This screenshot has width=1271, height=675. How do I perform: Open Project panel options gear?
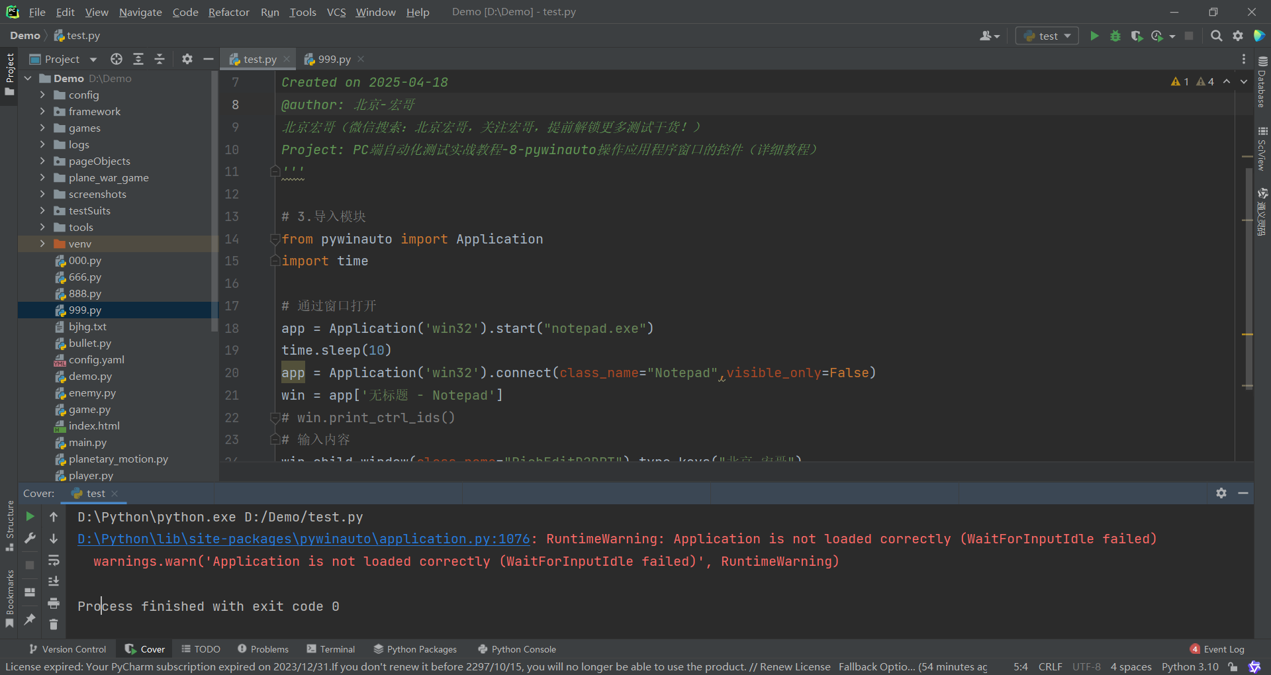point(187,59)
